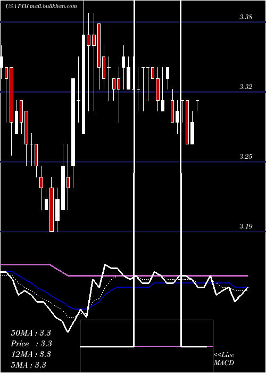The width and height of the screenshot is (266, 373).
Task: Click the 12MA : 3.3 reading
Action: 31,354
